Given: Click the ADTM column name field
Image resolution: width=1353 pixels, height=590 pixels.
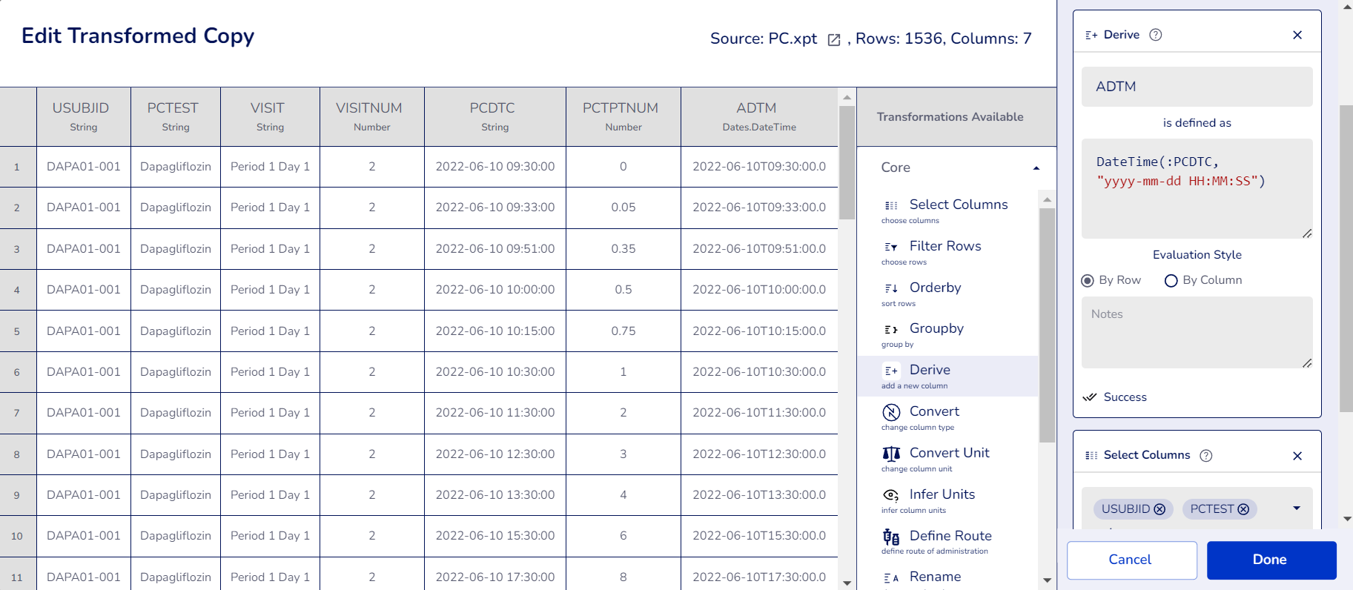Looking at the screenshot, I should click(1197, 87).
